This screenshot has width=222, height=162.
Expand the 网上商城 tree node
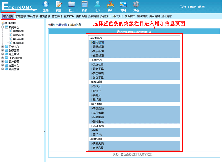2,54
